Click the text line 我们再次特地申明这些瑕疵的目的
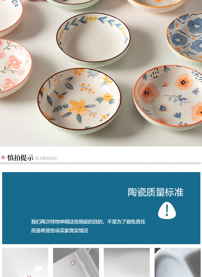 [88, 222]
